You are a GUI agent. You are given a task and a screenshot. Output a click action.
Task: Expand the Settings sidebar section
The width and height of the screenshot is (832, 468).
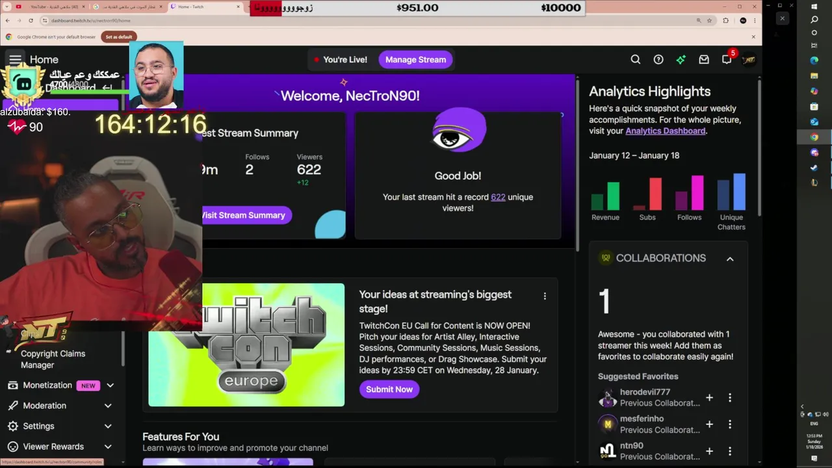tap(108, 426)
